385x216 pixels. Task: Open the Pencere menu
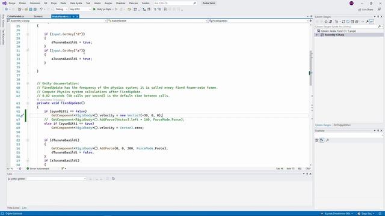click(x=134, y=3)
